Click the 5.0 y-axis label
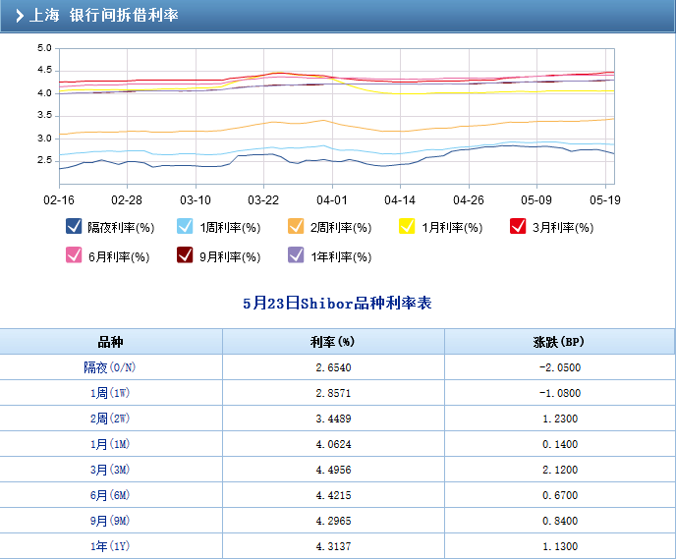Image resolution: width=676 pixels, height=559 pixels. pos(44,48)
